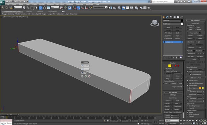The height and width of the screenshot is (125, 207).
Task: Select the Link tool in main toolbar
Action: click(x=3, y=8)
